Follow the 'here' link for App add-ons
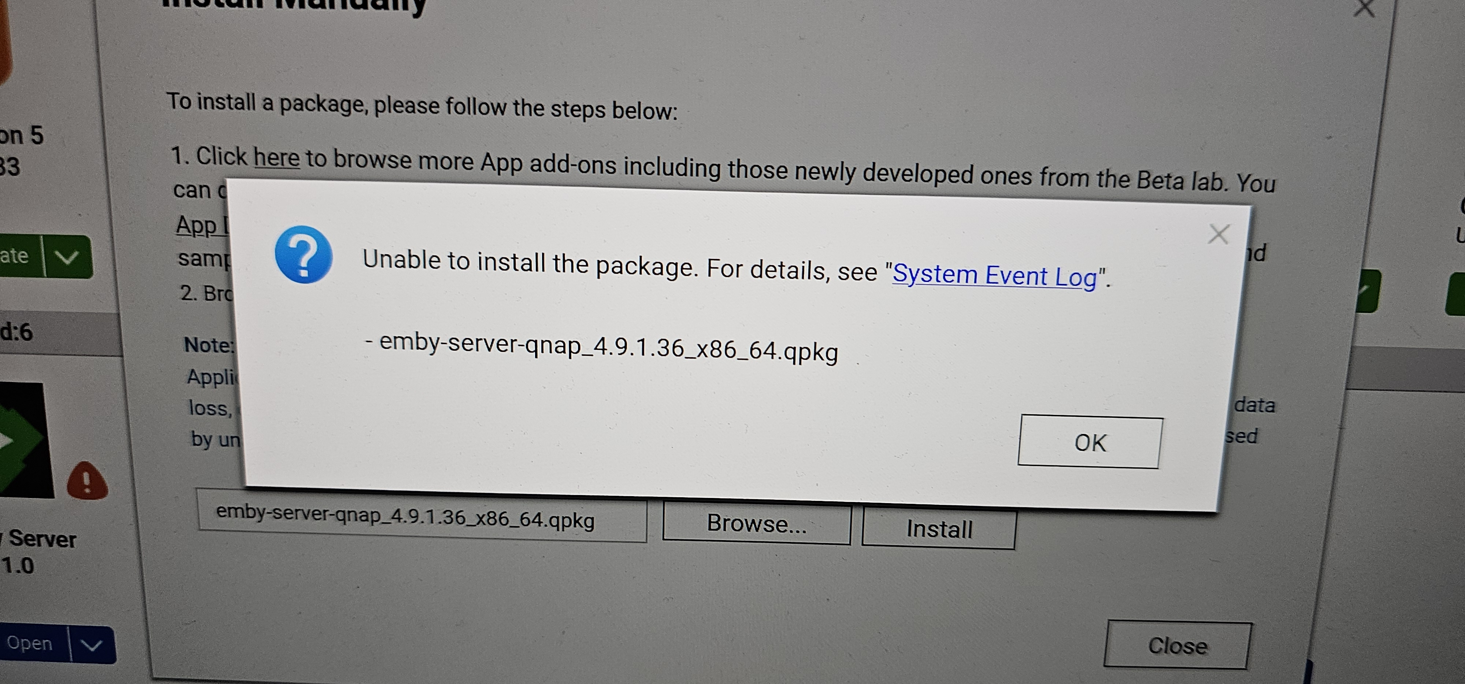This screenshot has height=684, width=1465. (277, 157)
